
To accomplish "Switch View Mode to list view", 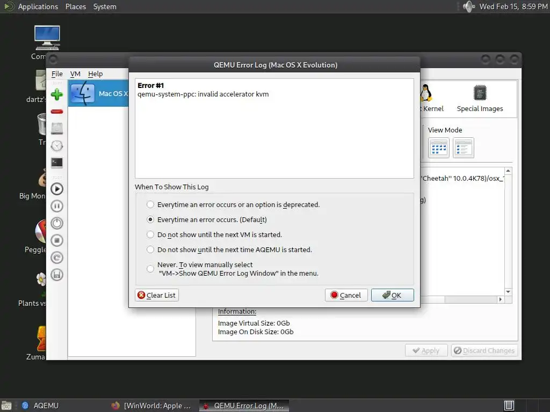I will [464, 148].
